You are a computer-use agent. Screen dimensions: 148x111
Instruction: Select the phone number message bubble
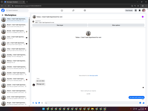pos(41,81)
